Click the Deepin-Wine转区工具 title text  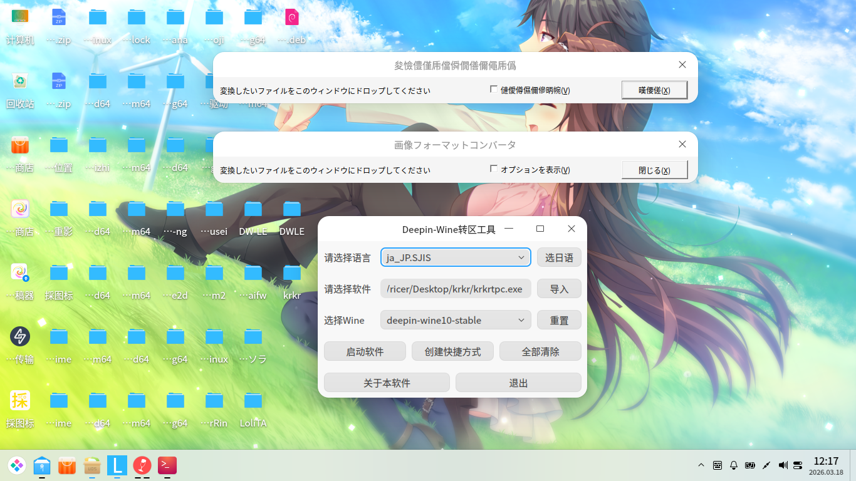point(449,230)
